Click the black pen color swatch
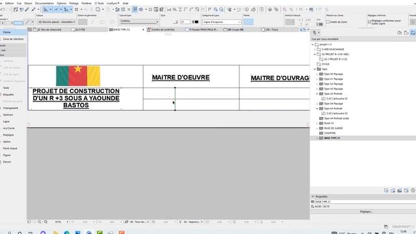416x234 pixels. (x=196, y=22)
